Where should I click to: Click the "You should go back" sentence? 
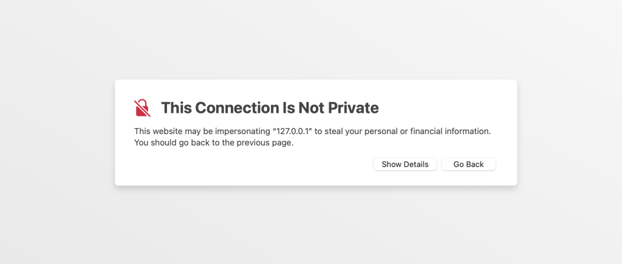coord(214,143)
